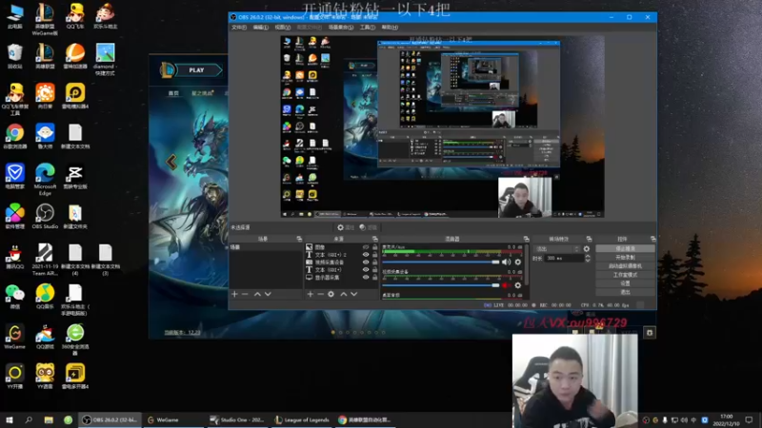Click the 启动虚拟摄像机 virtual camera button
The width and height of the screenshot is (762, 428).
(x=625, y=266)
